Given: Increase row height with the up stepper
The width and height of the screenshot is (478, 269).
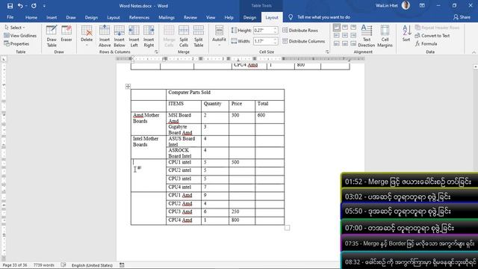Looking at the screenshot, I should [x=276, y=28].
